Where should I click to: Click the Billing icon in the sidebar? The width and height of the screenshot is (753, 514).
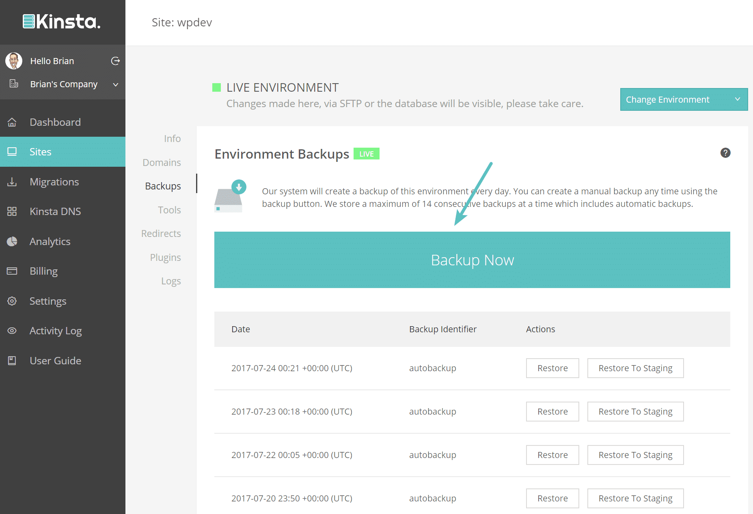pos(12,271)
